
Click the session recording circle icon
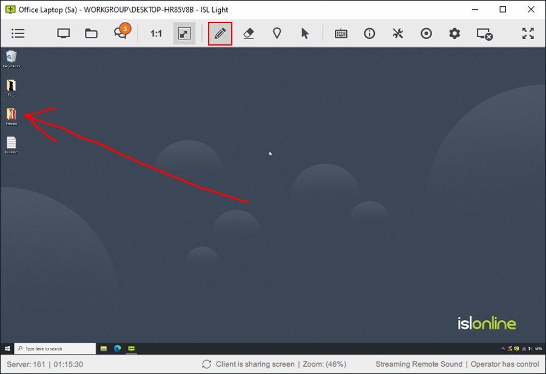coord(426,33)
